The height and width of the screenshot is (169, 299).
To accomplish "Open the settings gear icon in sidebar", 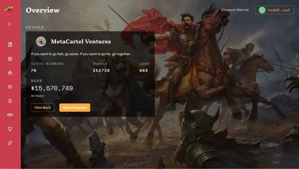I will (x=10, y=87).
